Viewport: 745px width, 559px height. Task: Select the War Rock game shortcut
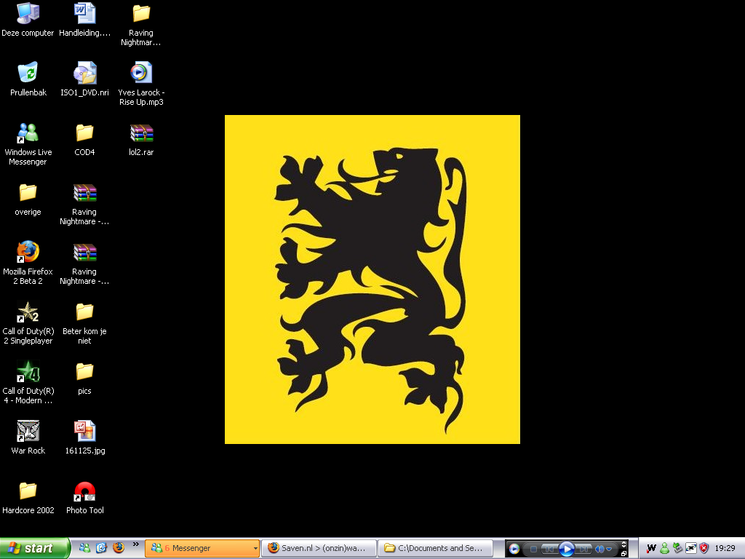pyautogui.click(x=28, y=437)
